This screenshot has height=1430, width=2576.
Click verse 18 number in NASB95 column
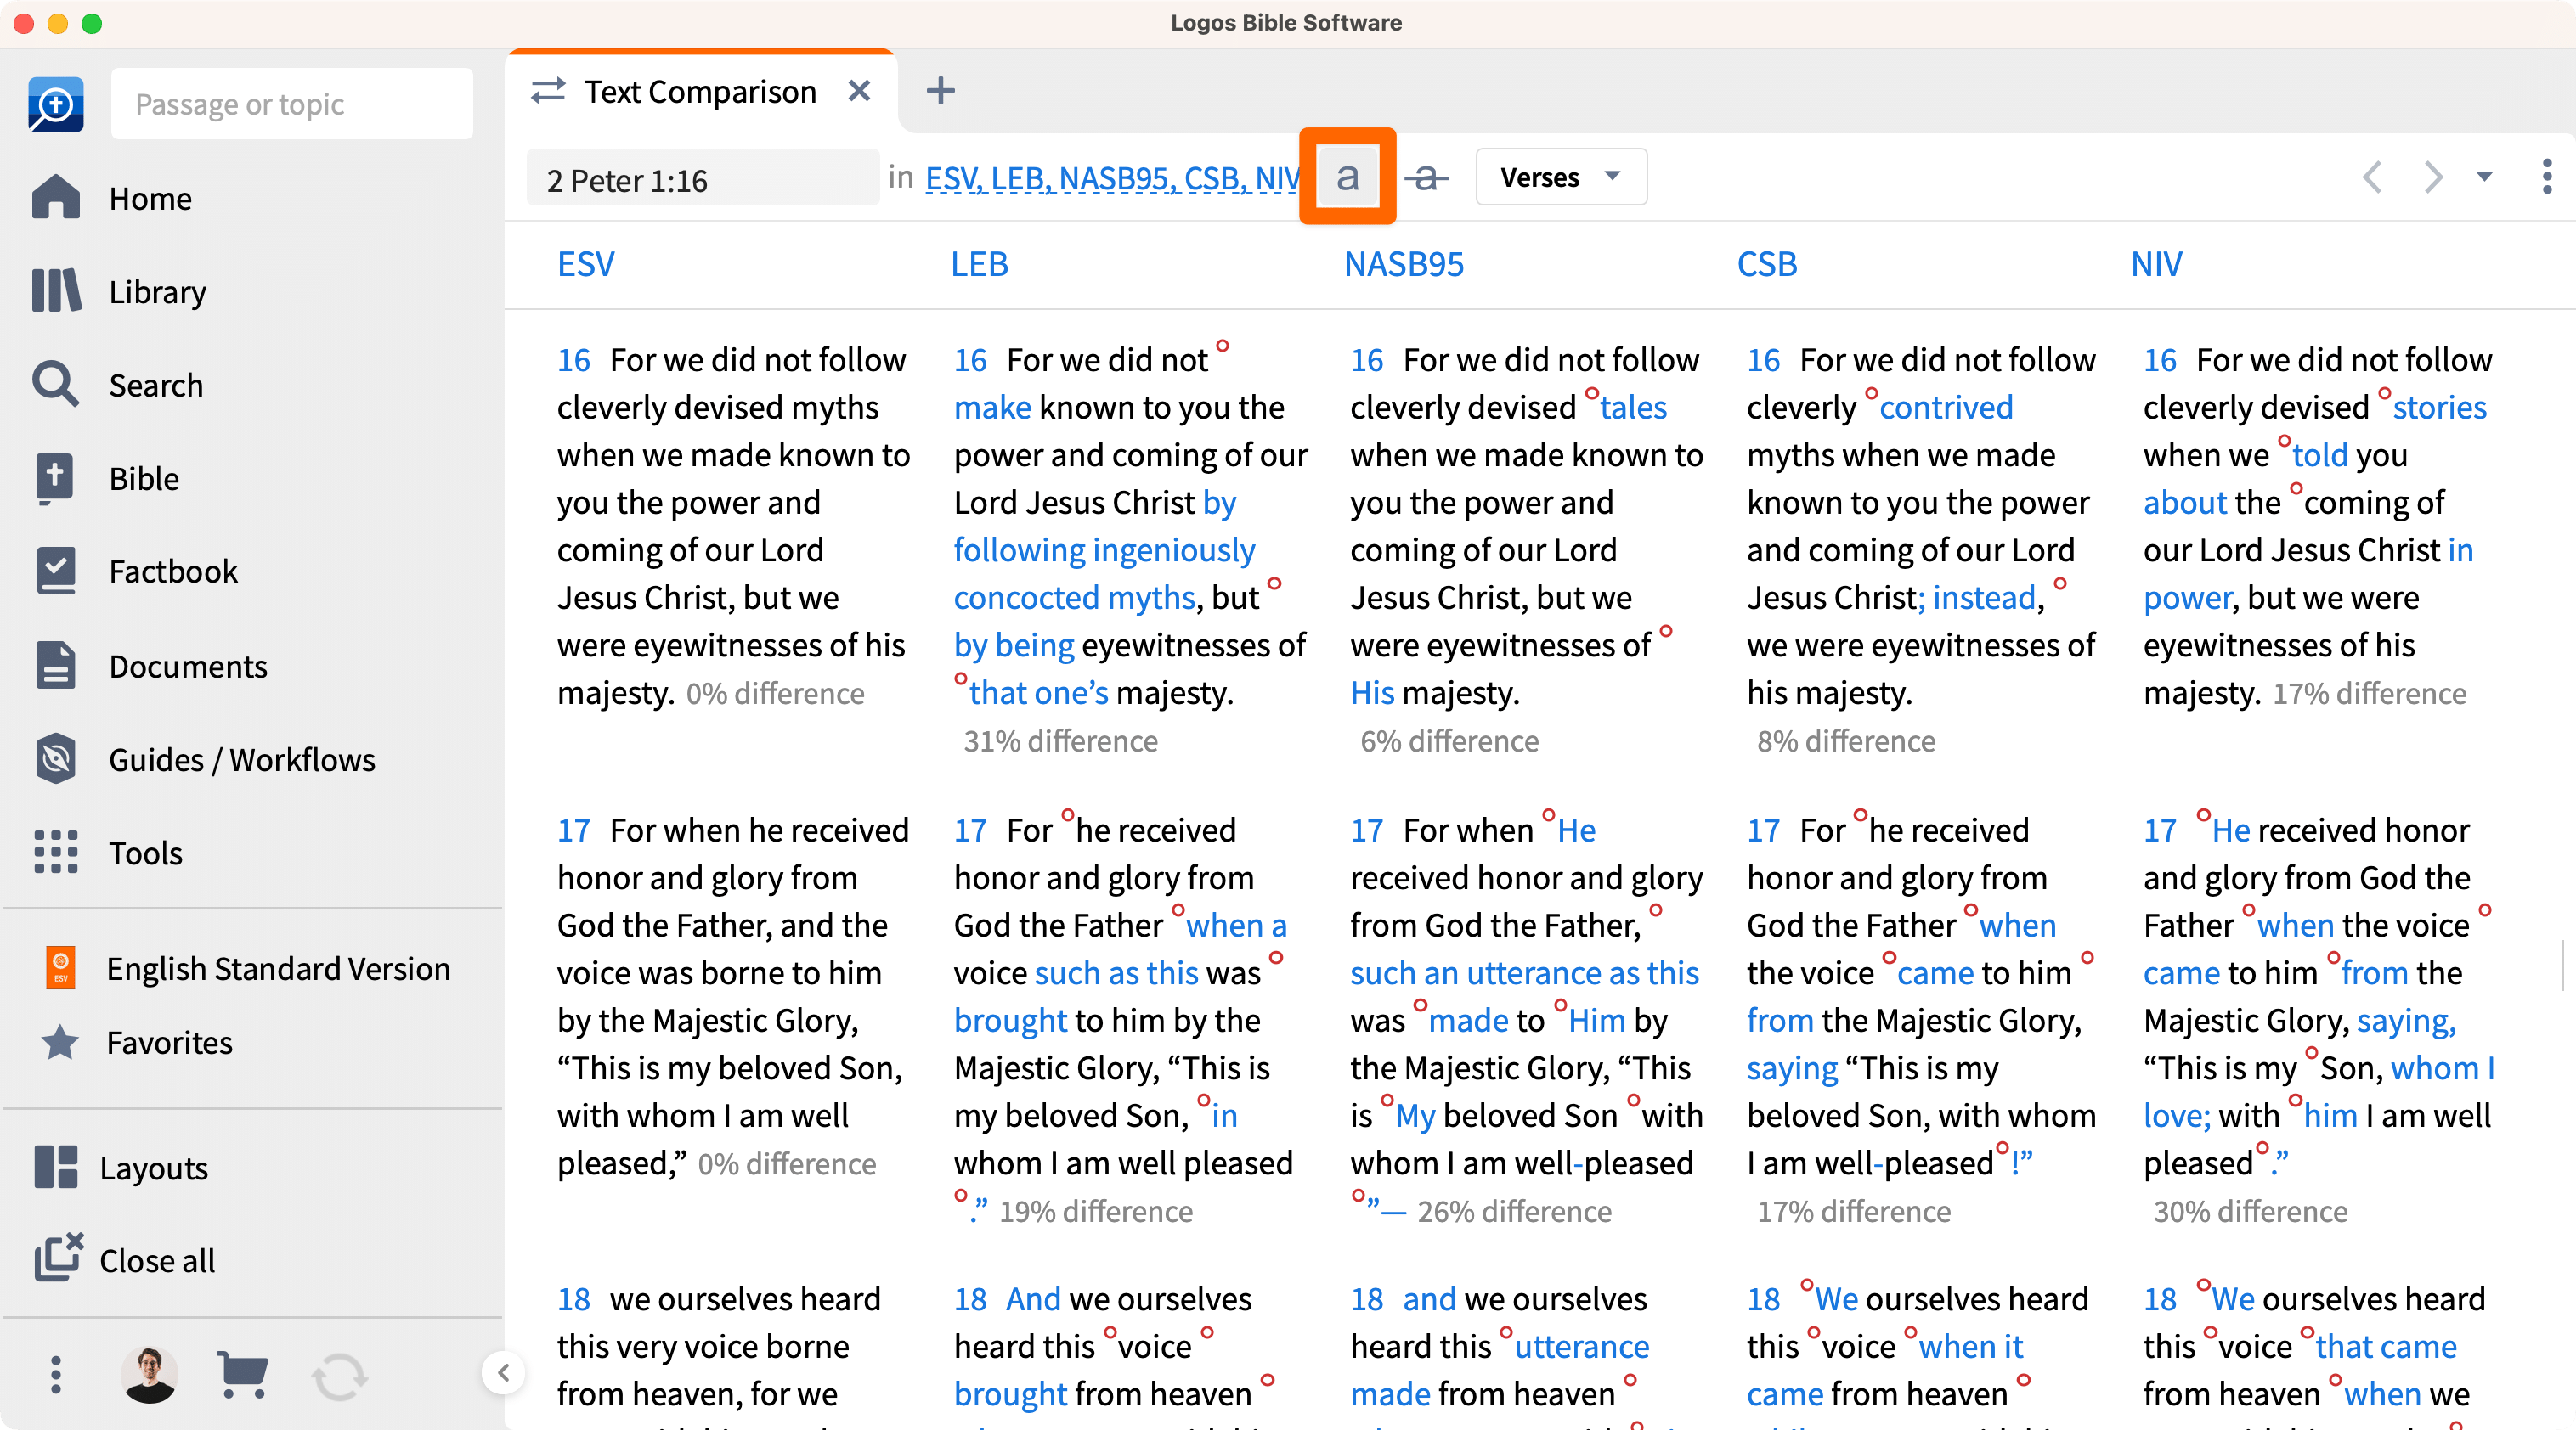pos(1366,1298)
